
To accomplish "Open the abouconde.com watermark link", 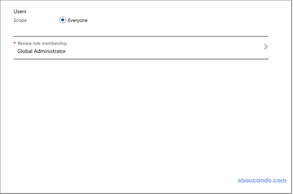I will coord(262,180).
